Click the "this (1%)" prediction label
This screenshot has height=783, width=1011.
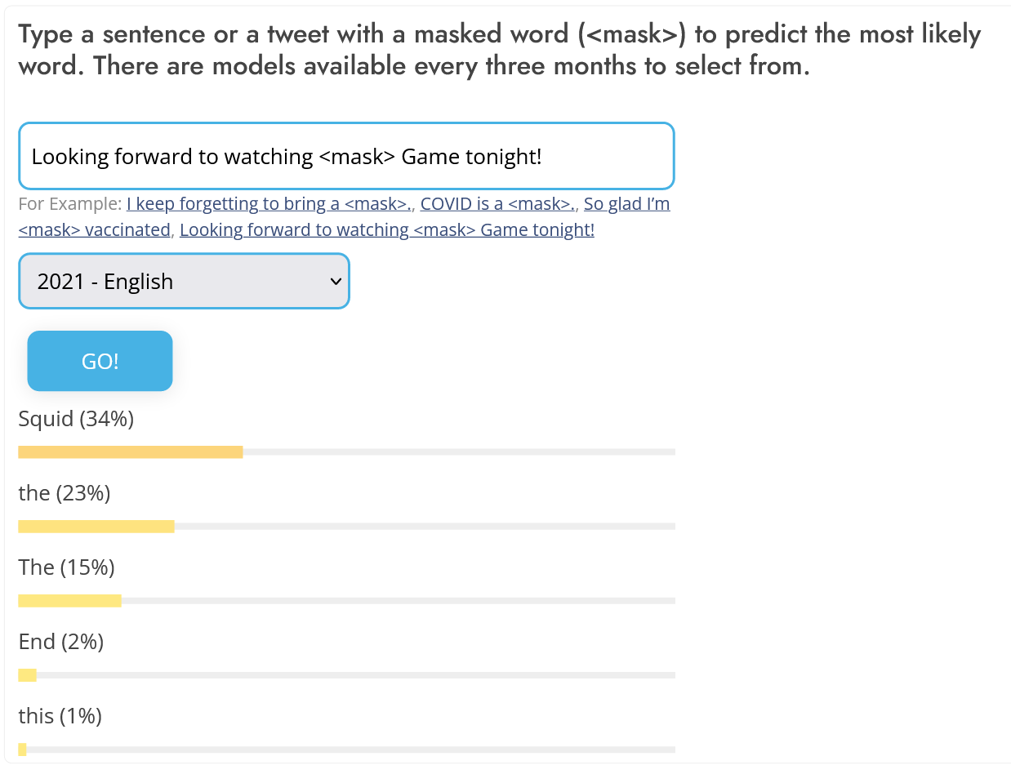(60, 716)
